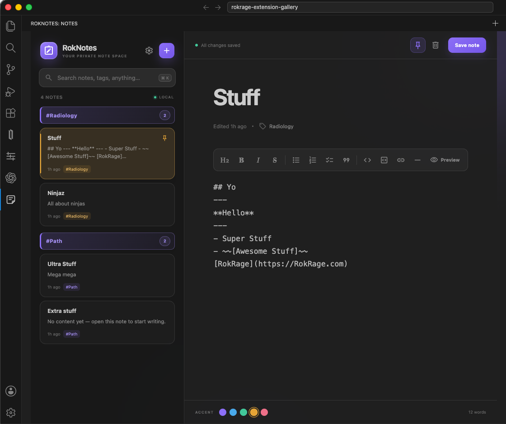The image size is (506, 424).
Task: Click plus icon at panel top right
Action: click(x=495, y=23)
